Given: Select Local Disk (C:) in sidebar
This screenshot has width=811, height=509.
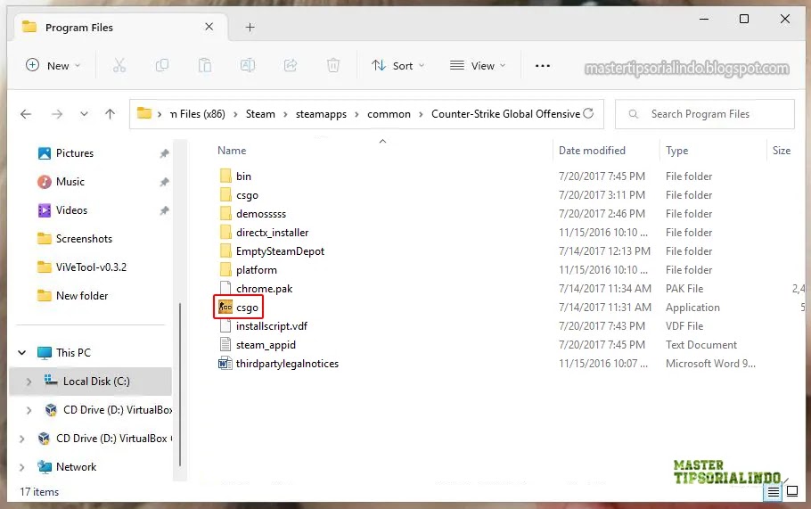Looking at the screenshot, I should coord(91,382).
